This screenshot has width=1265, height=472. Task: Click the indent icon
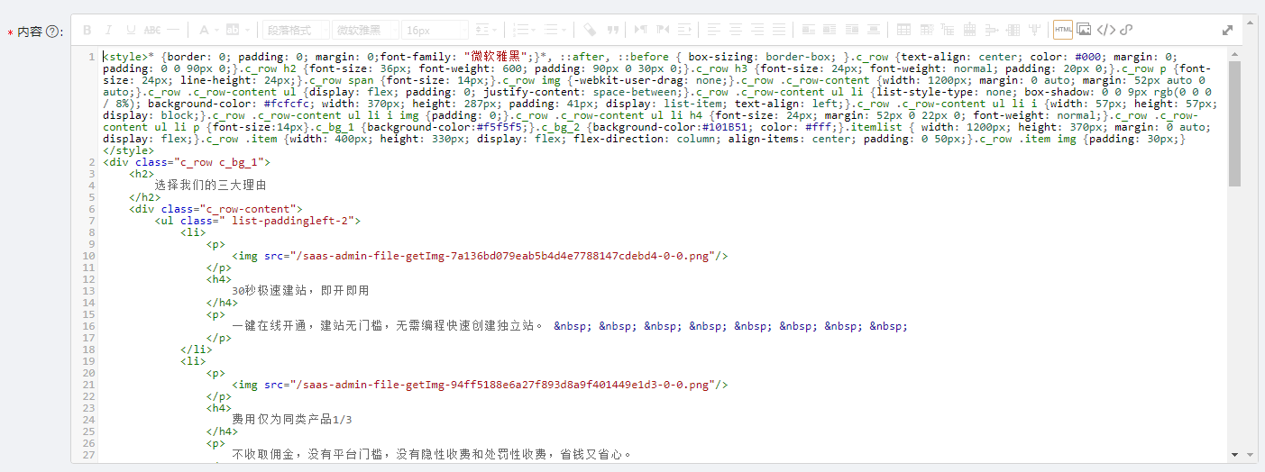pyautogui.click(x=684, y=30)
